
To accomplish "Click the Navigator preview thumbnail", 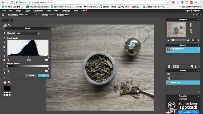I will click(x=176, y=29).
